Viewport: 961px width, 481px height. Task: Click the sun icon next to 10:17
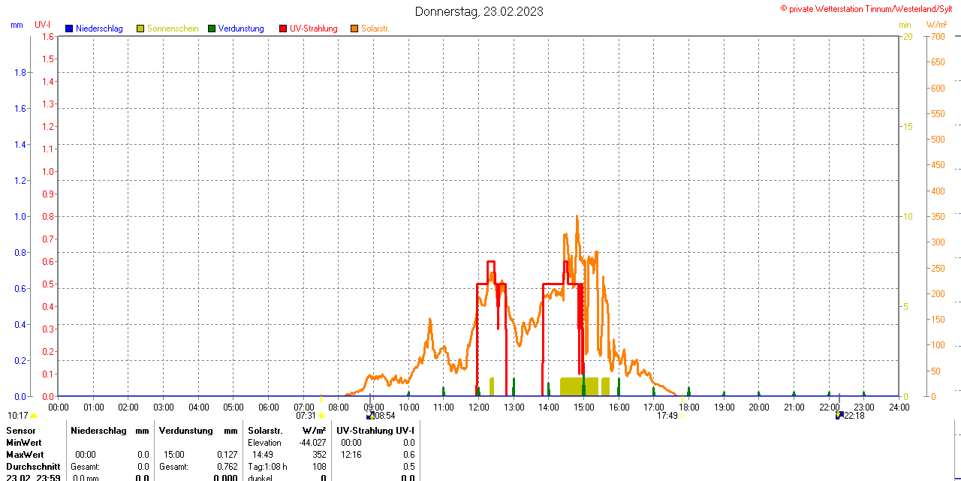pyautogui.click(x=34, y=416)
